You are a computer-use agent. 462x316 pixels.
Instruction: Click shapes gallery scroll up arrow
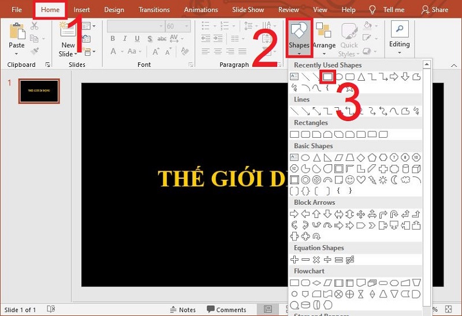[426, 64]
